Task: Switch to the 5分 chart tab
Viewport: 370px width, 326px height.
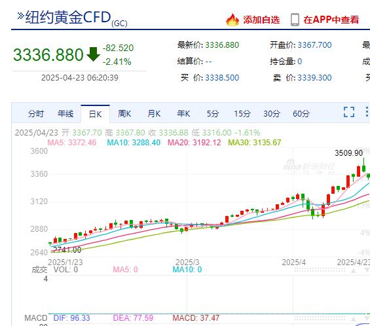Action: tap(213, 114)
